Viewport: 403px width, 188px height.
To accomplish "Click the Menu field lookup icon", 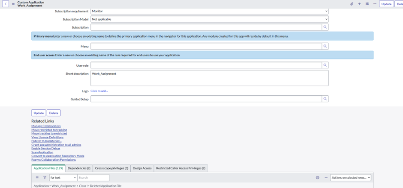I will click(325, 46).
